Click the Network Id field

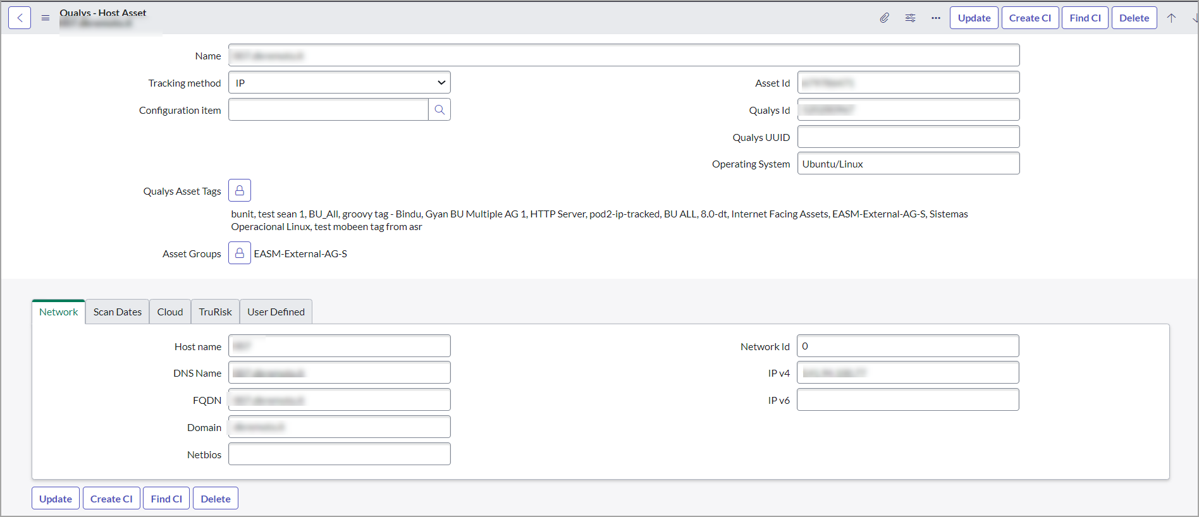coord(908,346)
